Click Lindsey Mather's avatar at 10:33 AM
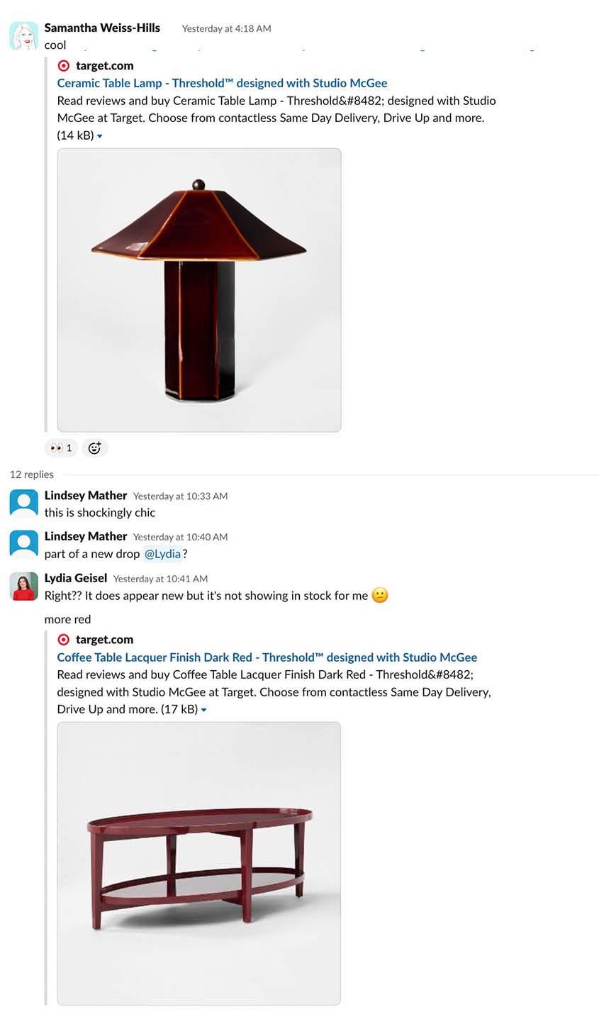Screen dimensions: 599x1024 (23, 503)
